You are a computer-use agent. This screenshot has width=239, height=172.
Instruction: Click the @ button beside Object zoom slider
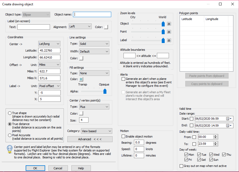[x=169, y=24]
